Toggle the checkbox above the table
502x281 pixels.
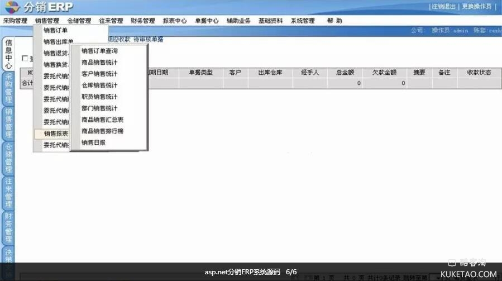25,58
